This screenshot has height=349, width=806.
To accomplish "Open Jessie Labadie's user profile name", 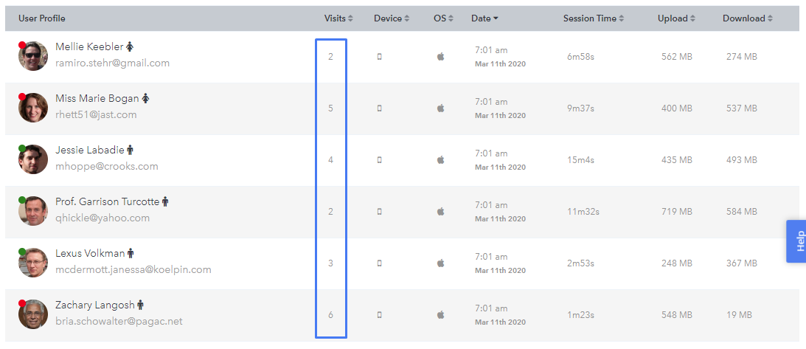I will point(90,150).
